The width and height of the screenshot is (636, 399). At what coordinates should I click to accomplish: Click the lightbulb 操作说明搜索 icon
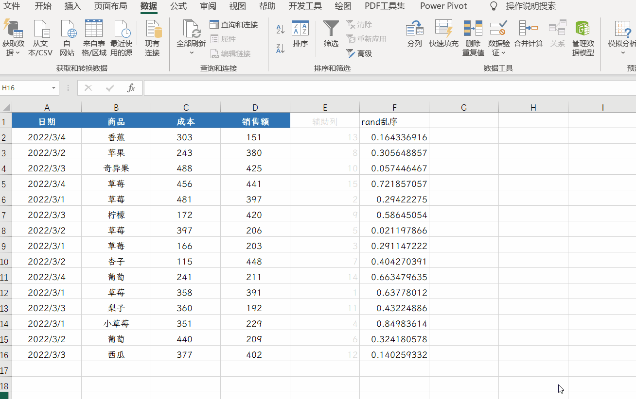[494, 6]
